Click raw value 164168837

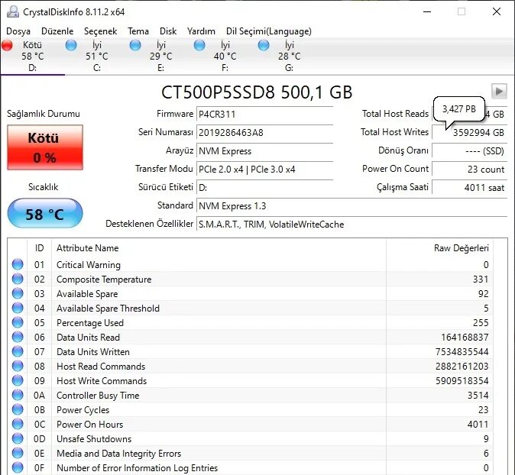[465, 338]
